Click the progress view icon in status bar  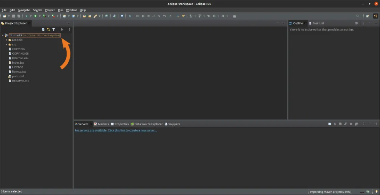(x=368, y=192)
